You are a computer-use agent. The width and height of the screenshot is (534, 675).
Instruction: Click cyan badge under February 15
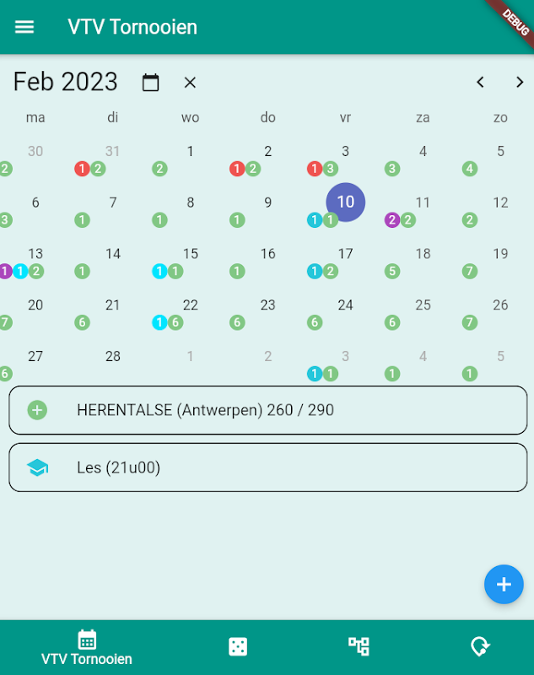159,271
